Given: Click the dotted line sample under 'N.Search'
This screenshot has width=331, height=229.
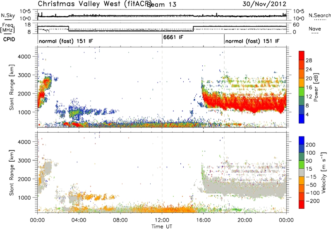Looking at the screenshot, I should (320, 20).
